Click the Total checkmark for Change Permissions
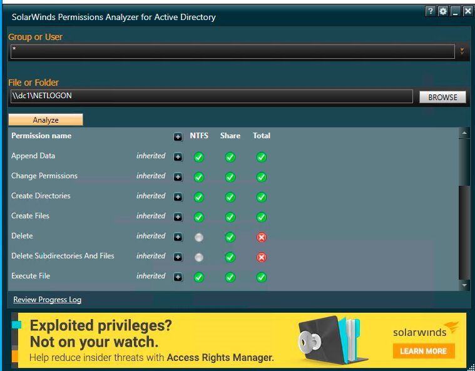This screenshot has width=475, height=371. [x=262, y=177]
